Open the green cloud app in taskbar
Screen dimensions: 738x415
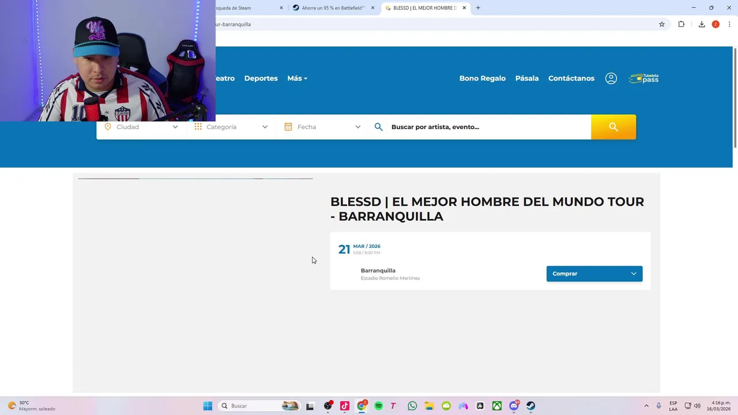tap(446, 406)
